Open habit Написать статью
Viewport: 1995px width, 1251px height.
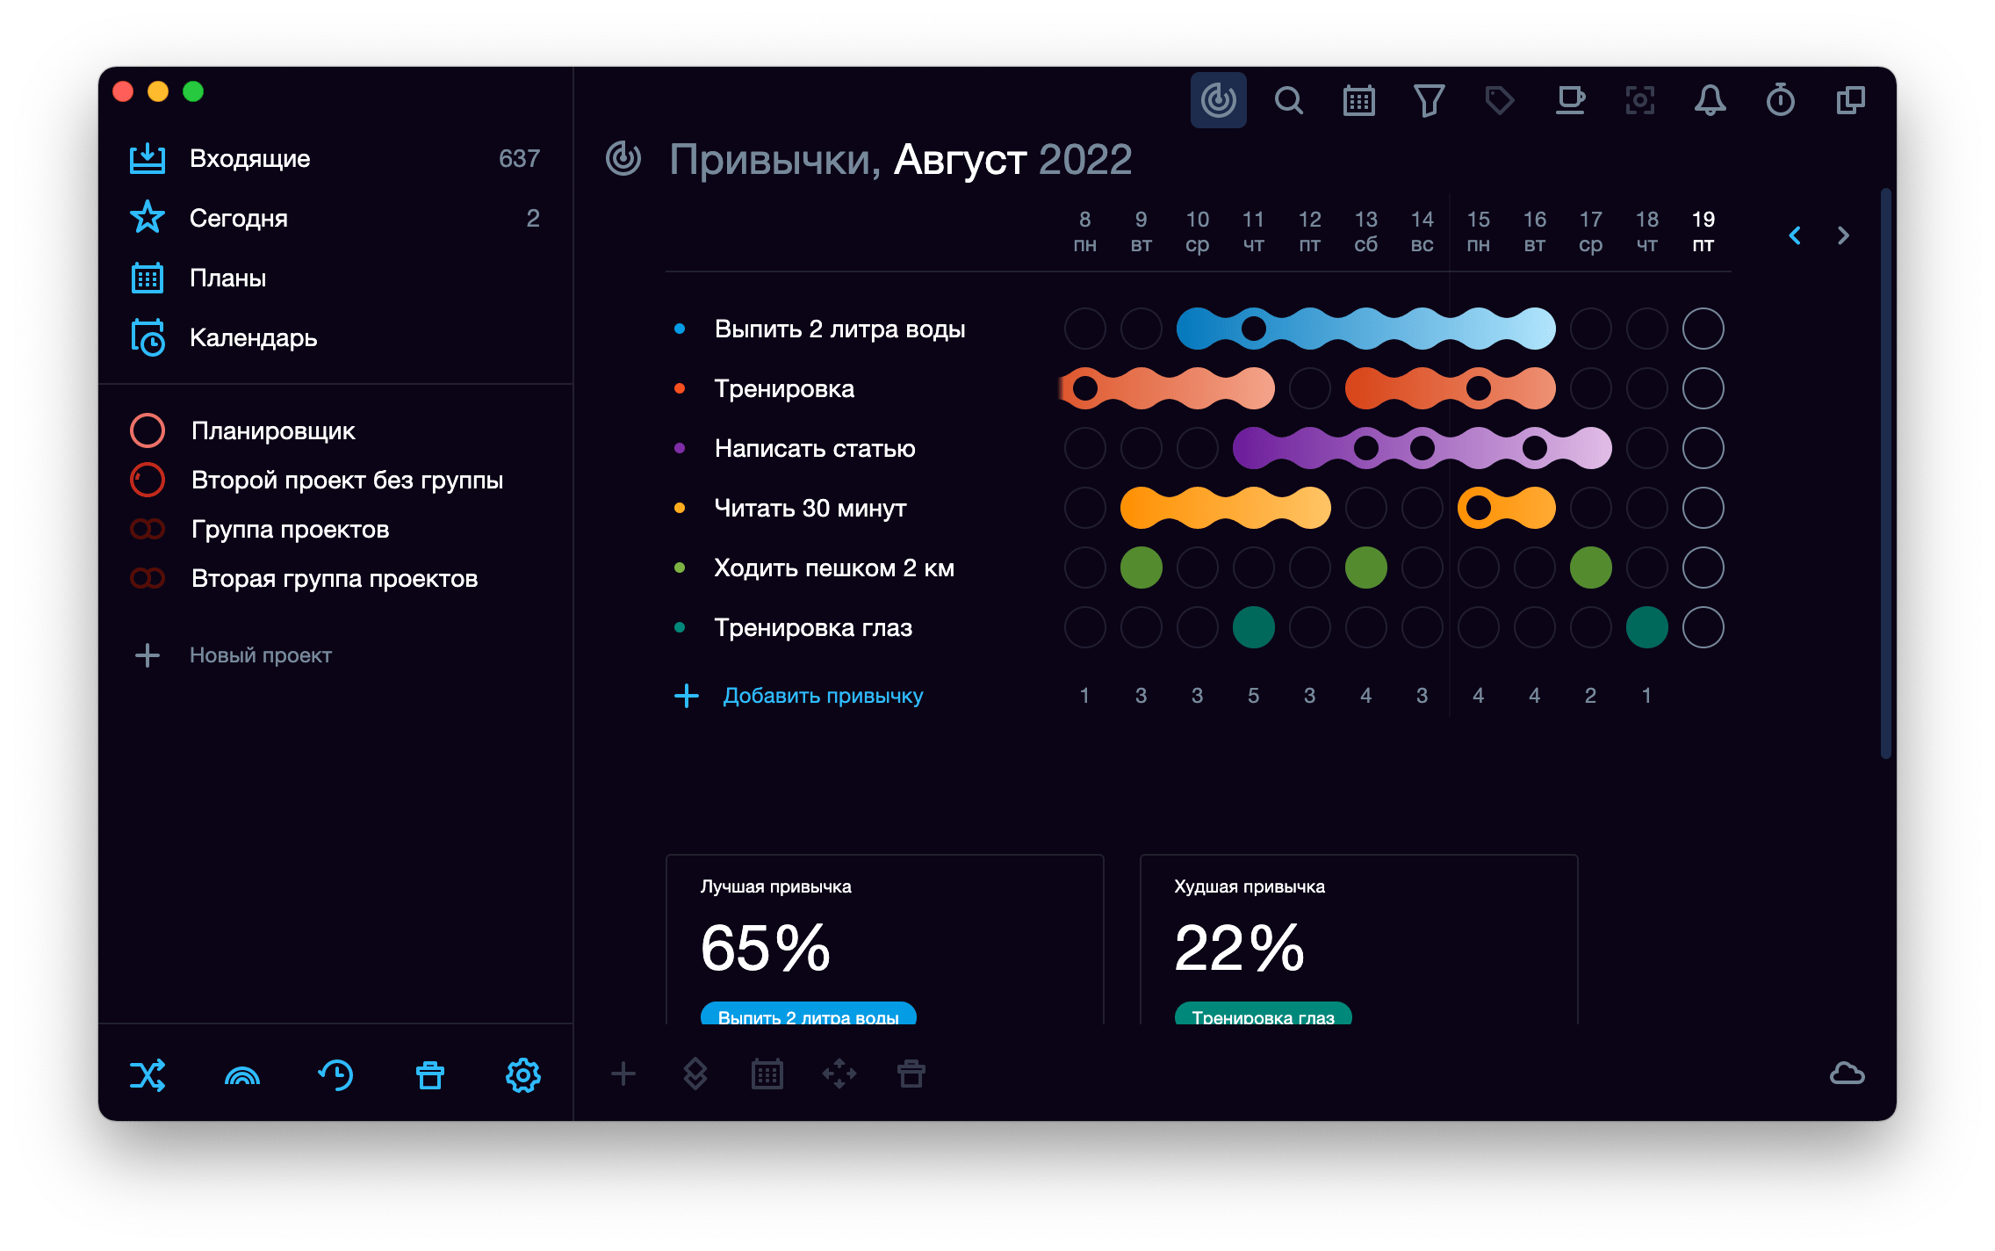pos(815,448)
